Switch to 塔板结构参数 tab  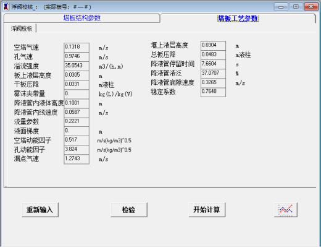point(81,18)
